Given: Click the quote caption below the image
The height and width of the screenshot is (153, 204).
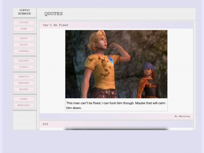Looking at the screenshot, I should (116, 105).
